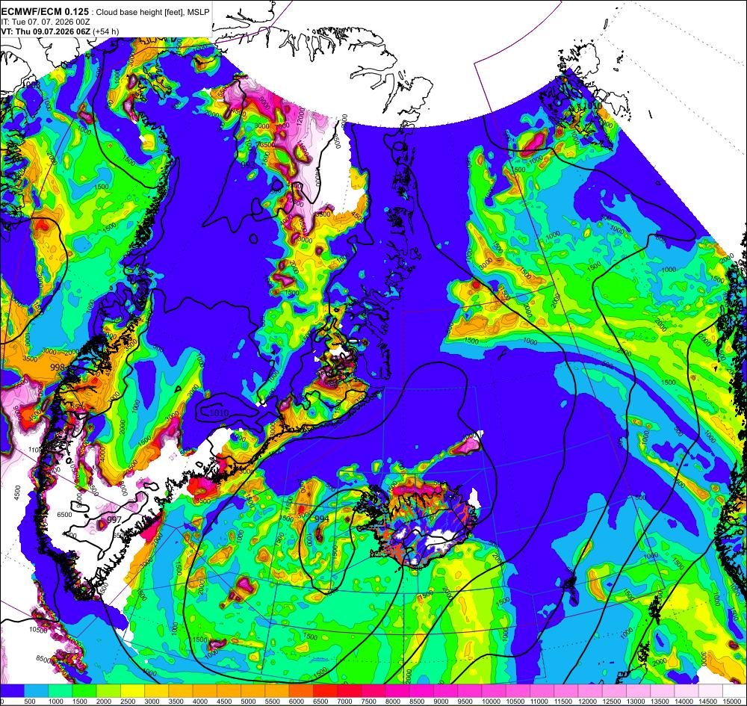Click the legend tick label 3000

[152, 701]
